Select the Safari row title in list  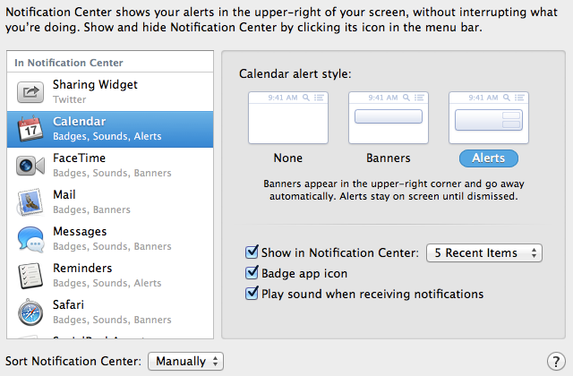coord(68,304)
